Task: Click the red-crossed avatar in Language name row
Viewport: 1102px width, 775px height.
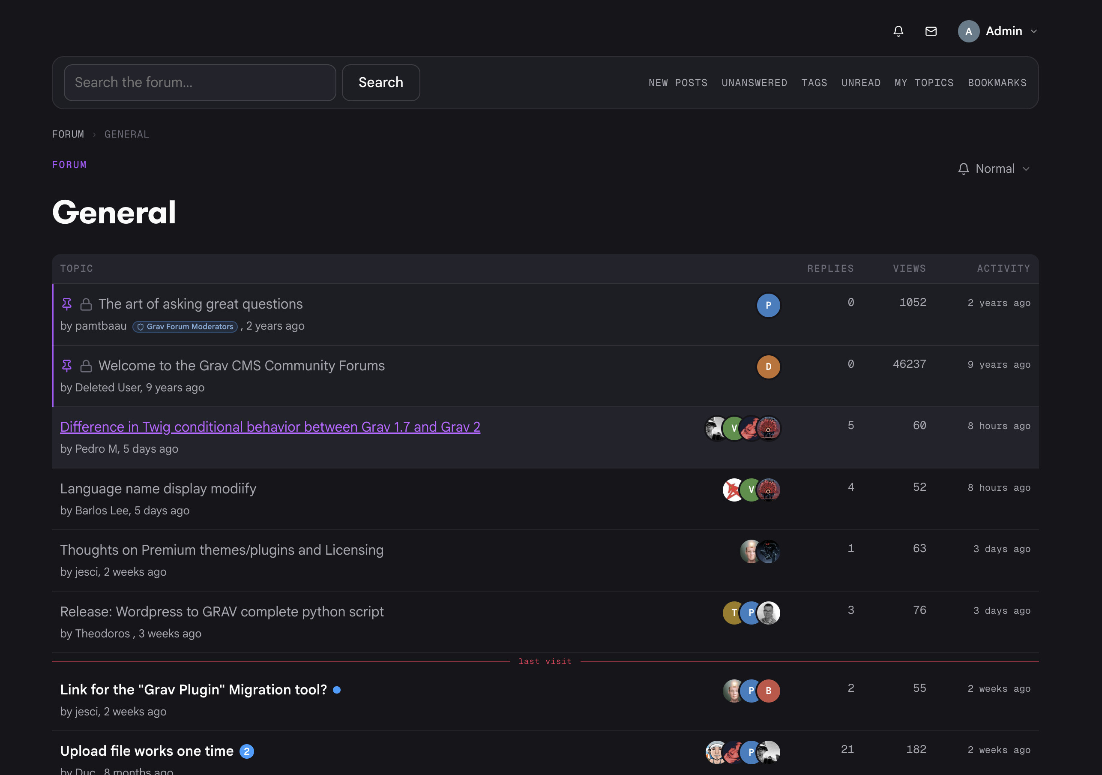Action: [x=732, y=490]
